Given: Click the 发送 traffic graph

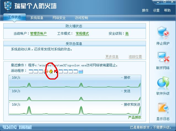Looking at the screenshot, I should [75, 95].
